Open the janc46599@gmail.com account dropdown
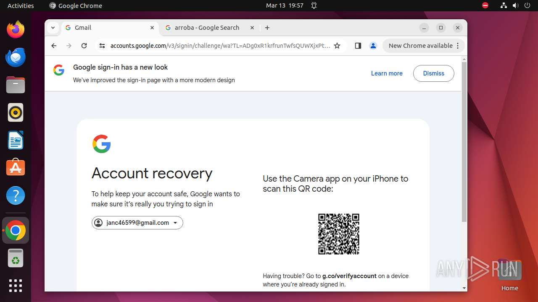This screenshot has height=302, width=538. [x=137, y=223]
